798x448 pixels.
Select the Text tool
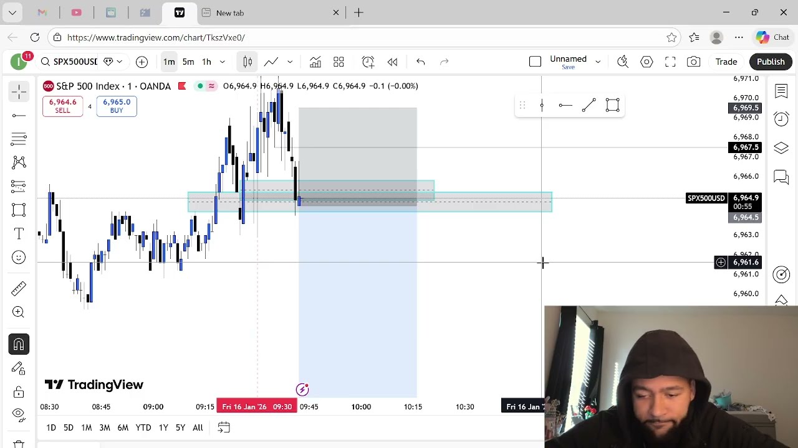[19, 234]
